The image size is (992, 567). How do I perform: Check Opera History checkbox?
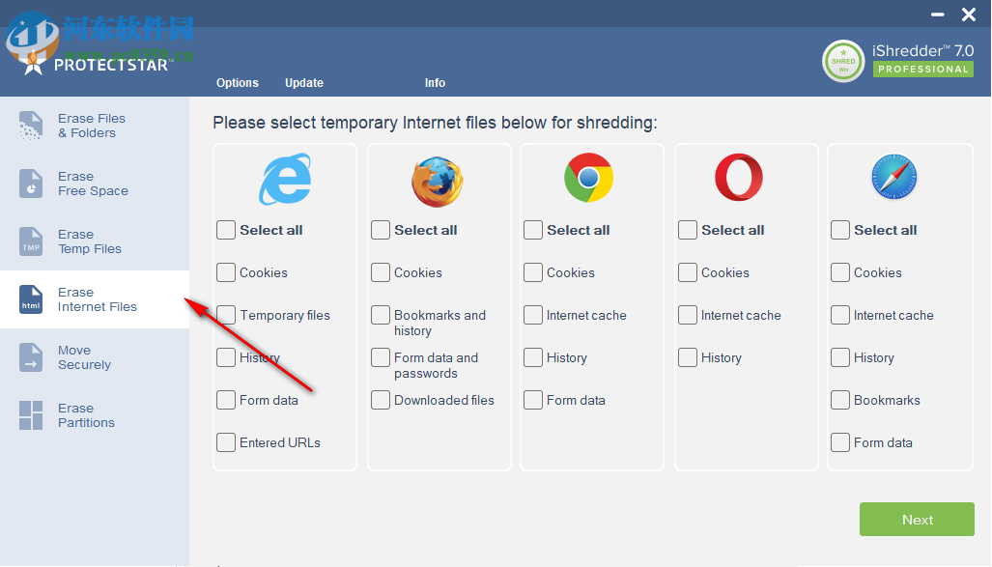click(x=688, y=357)
